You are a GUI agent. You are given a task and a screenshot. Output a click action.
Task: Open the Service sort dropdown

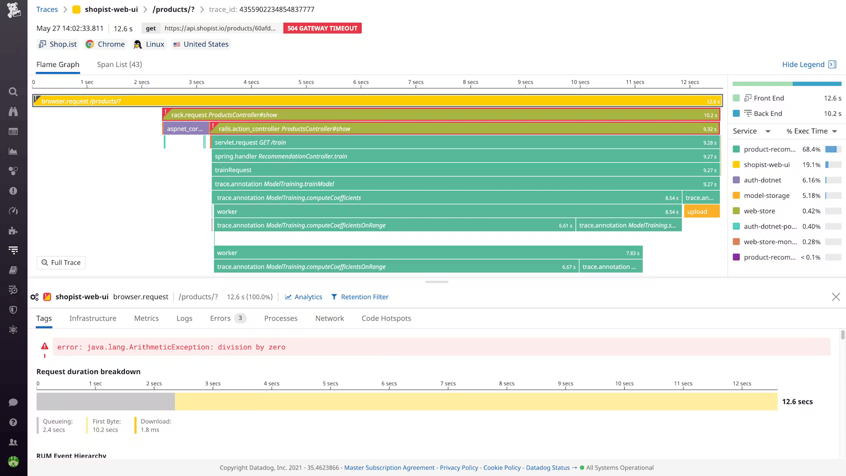(751, 131)
